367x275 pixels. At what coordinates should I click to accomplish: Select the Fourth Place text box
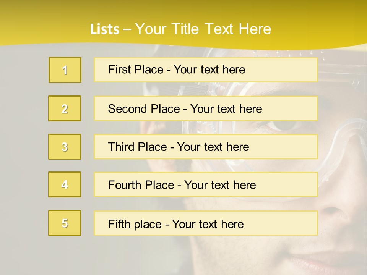(x=206, y=184)
